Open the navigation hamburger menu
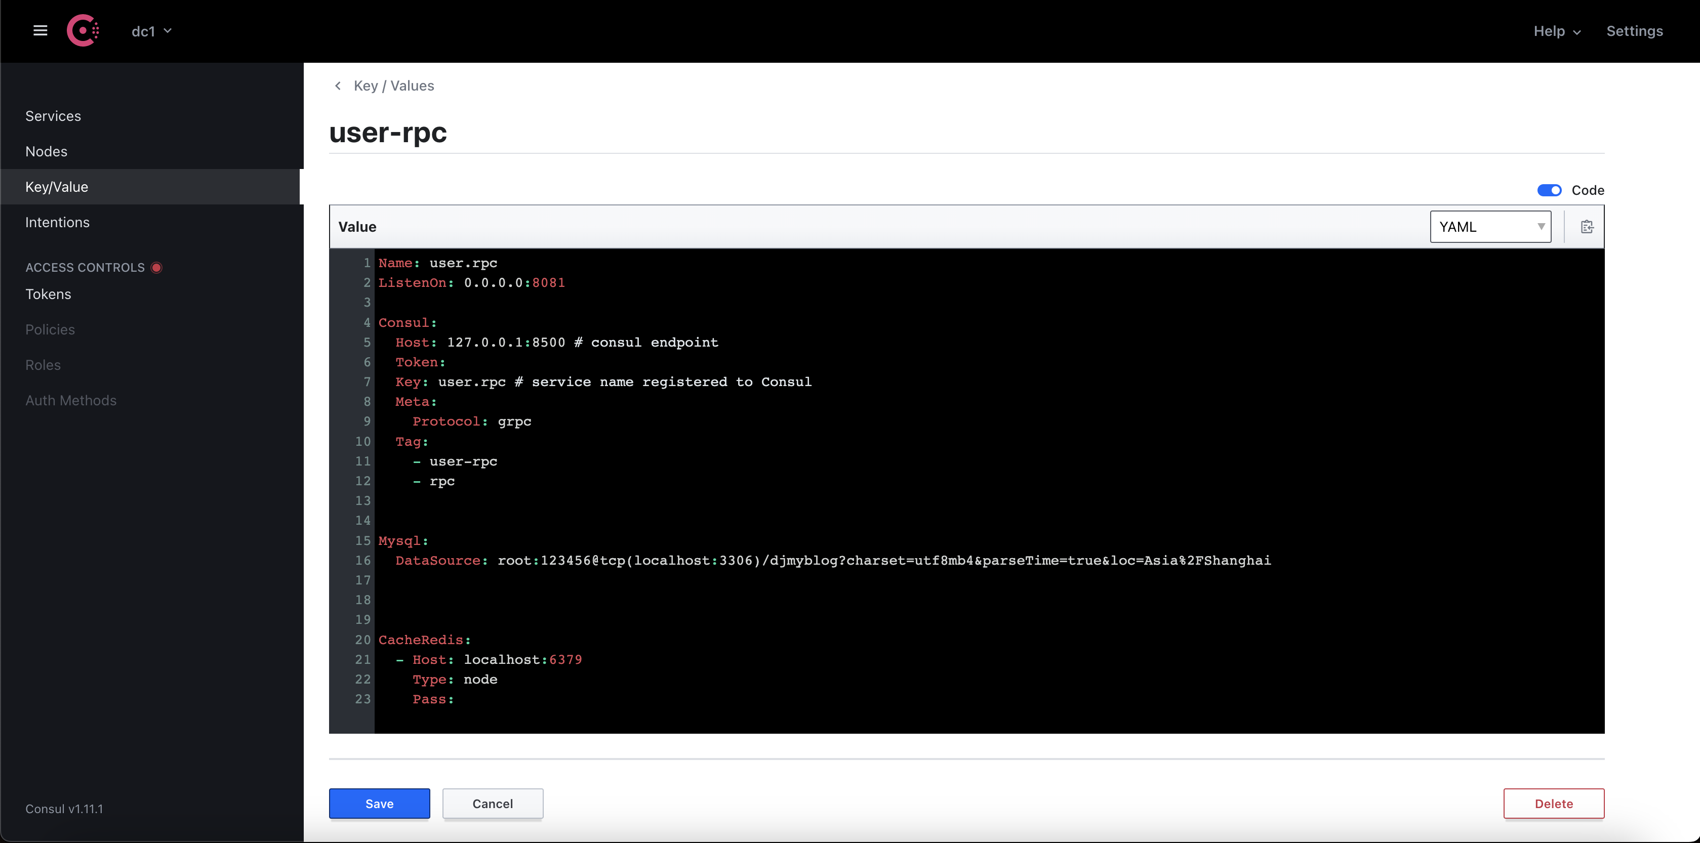This screenshot has width=1700, height=843. point(39,30)
